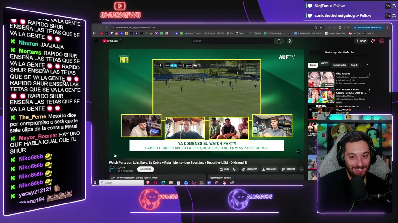The image size is (398, 223).
Task: Go back with the browser back arrow
Action: click(95, 28)
